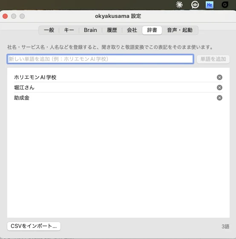Image resolution: width=236 pixels, height=239 pixels.
Task: Open the Brain tab
Action: click(x=90, y=30)
